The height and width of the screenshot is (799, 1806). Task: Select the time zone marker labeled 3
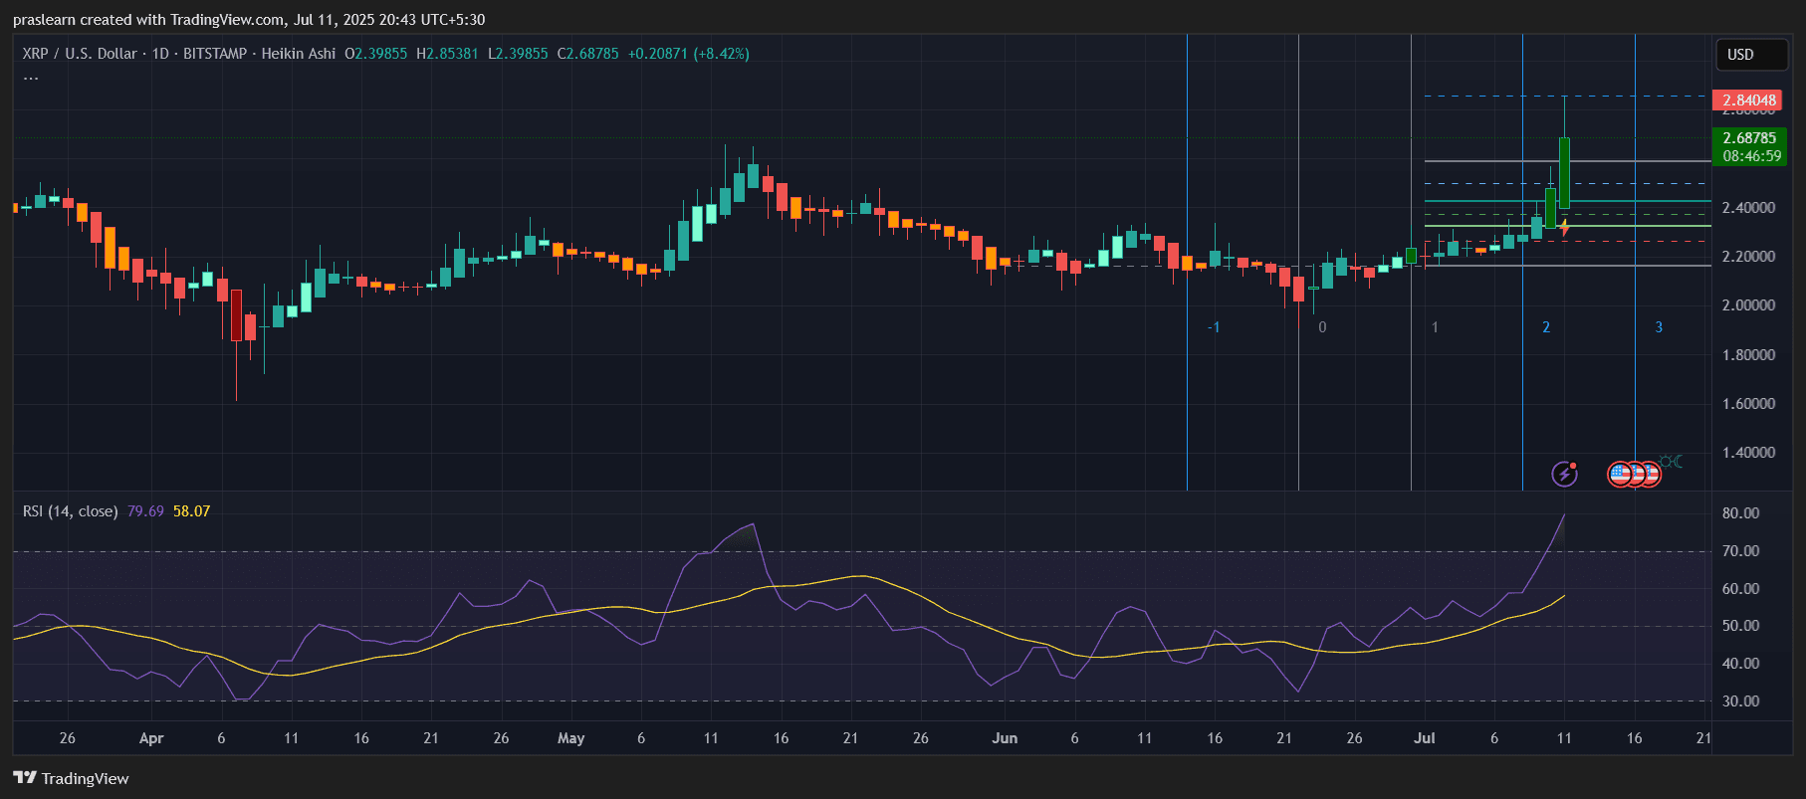click(1658, 327)
